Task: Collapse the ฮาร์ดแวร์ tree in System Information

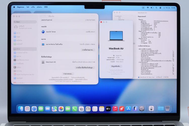Action: coord(115,16)
